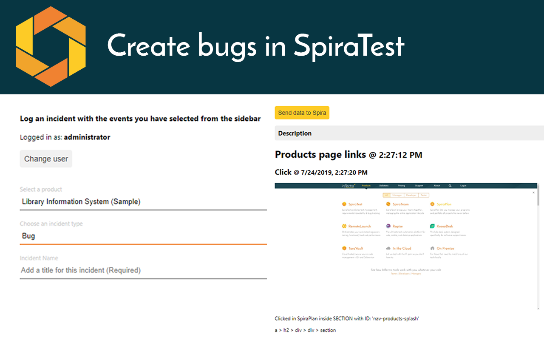Click RemoteLaunch icon in the screenshot
Screen dimensions: 544x340
pyautogui.click(x=344, y=227)
